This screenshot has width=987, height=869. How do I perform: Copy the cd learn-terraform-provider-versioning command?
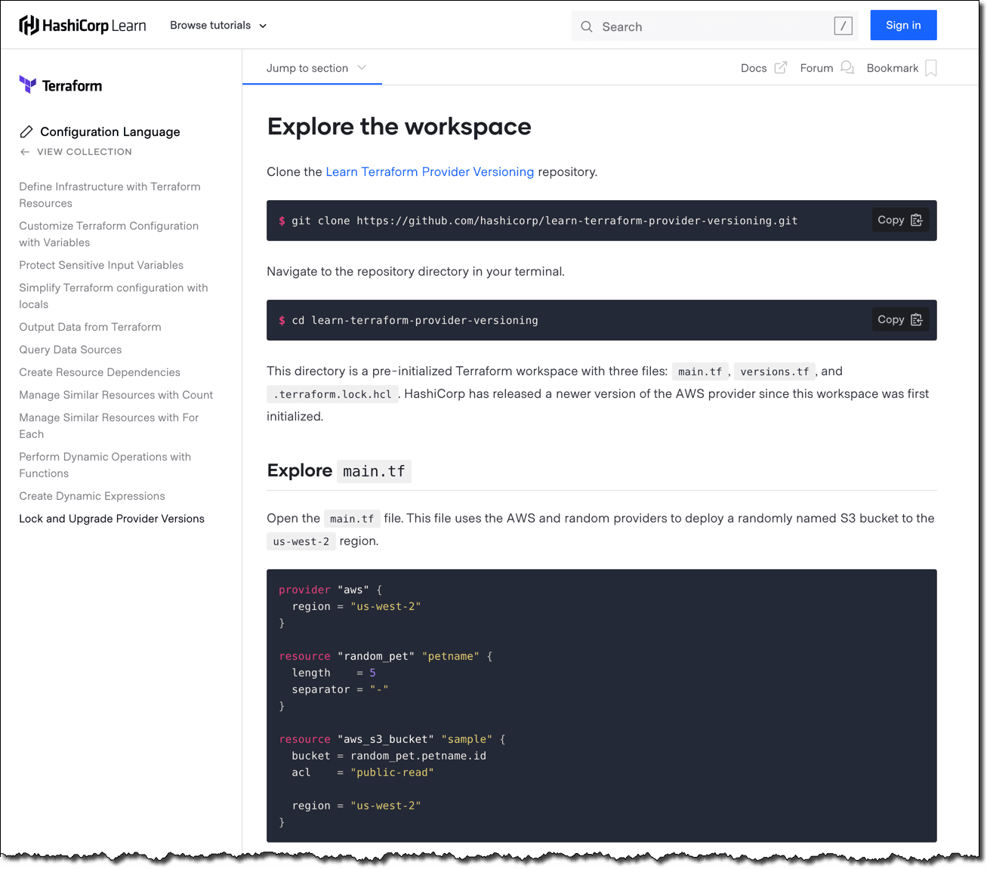(899, 320)
